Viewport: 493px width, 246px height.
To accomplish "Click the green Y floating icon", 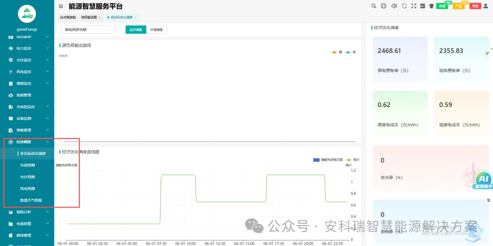I will point(488,53).
